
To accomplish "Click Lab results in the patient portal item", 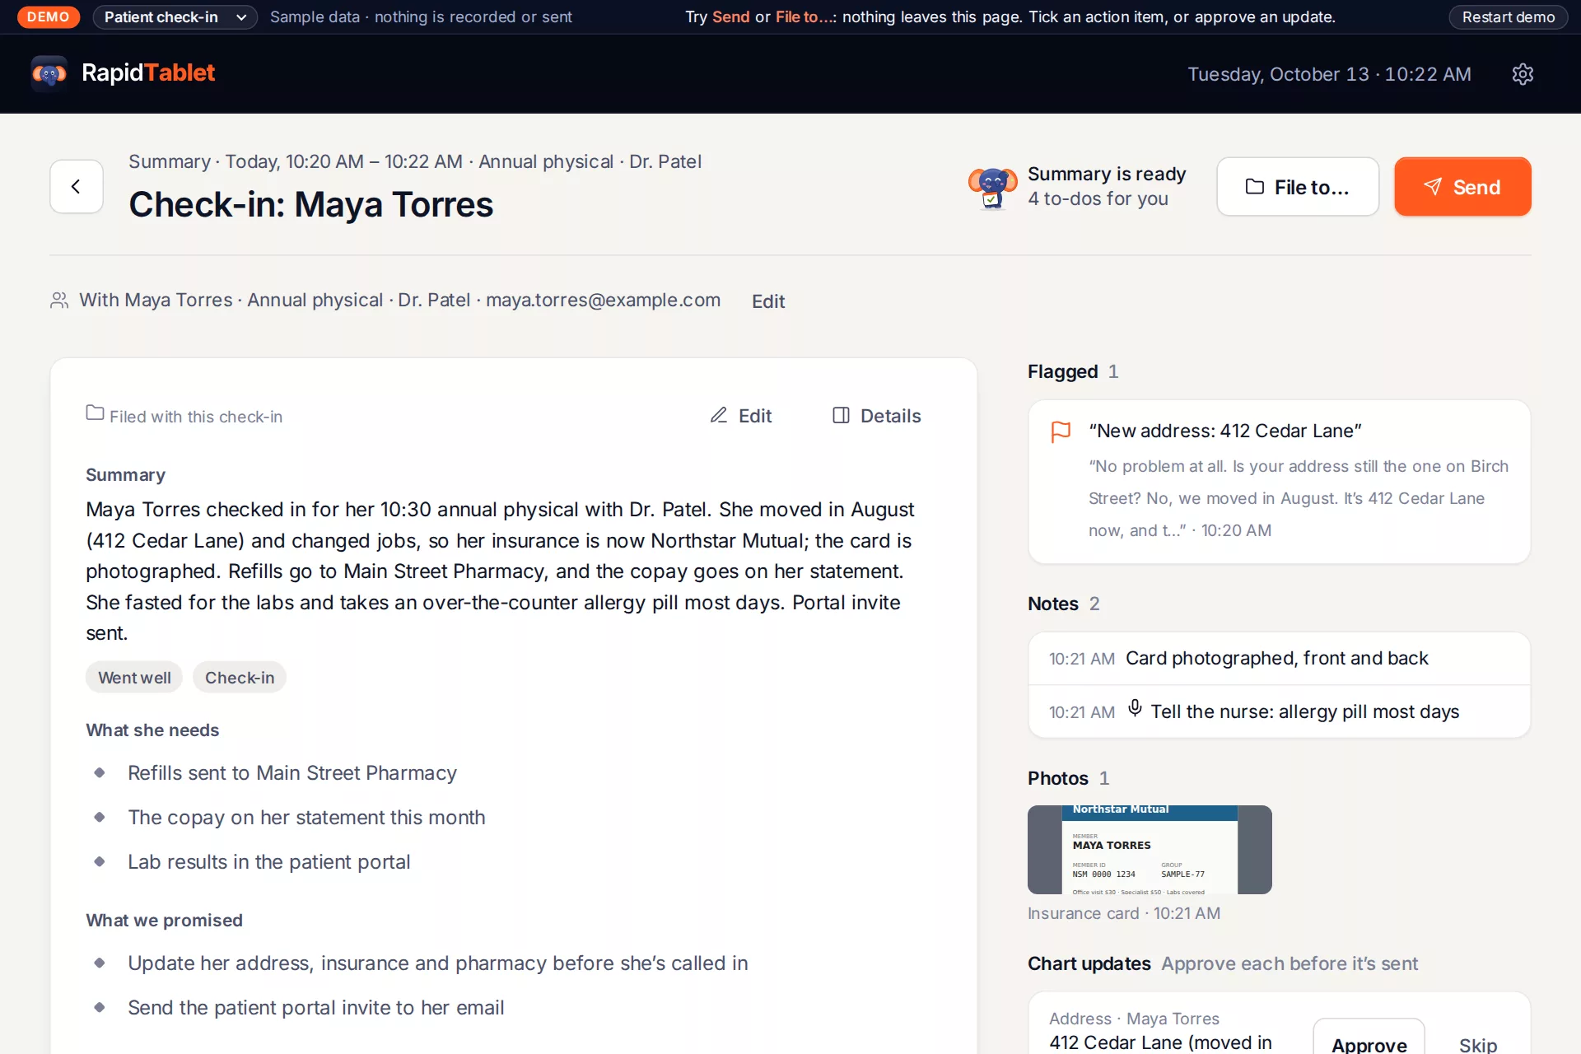I will 268,862.
